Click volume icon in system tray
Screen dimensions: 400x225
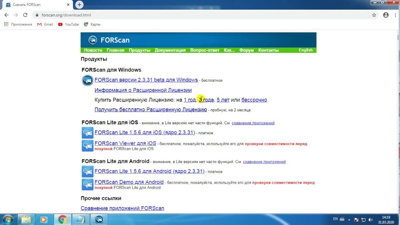[x=371, y=219]
